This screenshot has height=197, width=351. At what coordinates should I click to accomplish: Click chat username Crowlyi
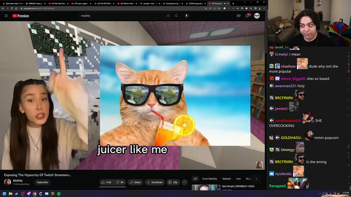pos(281,54)
